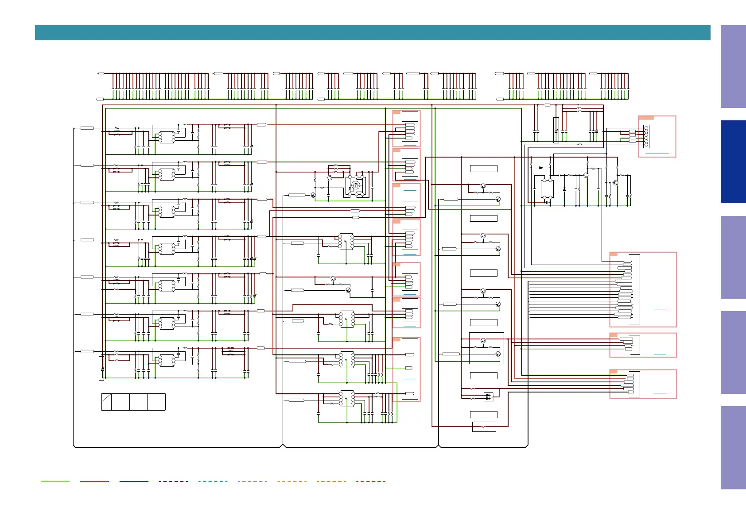Select the six-pin round connector in top-right pink box

coord(646,136)
